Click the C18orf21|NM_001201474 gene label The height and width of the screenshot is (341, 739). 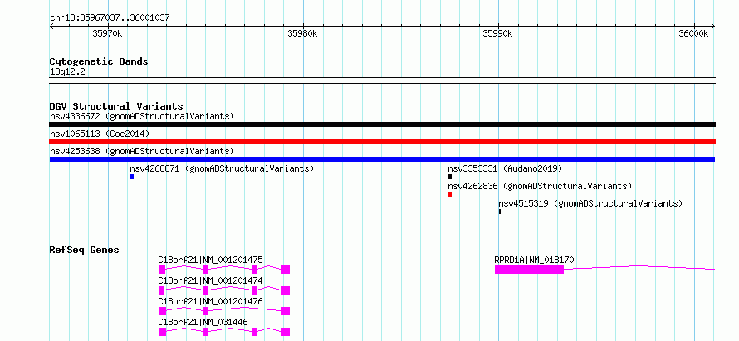point(211,280)
